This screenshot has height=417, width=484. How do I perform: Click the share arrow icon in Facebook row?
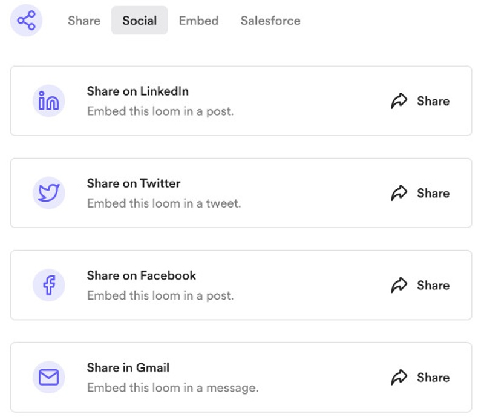[399, 285]
